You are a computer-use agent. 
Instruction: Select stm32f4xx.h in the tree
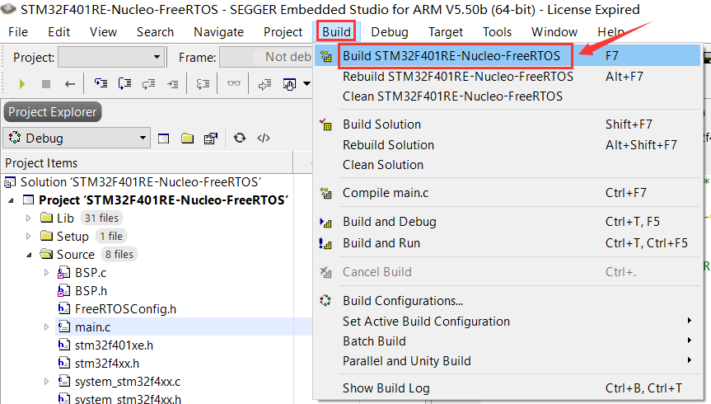click(x=107, y=364)
